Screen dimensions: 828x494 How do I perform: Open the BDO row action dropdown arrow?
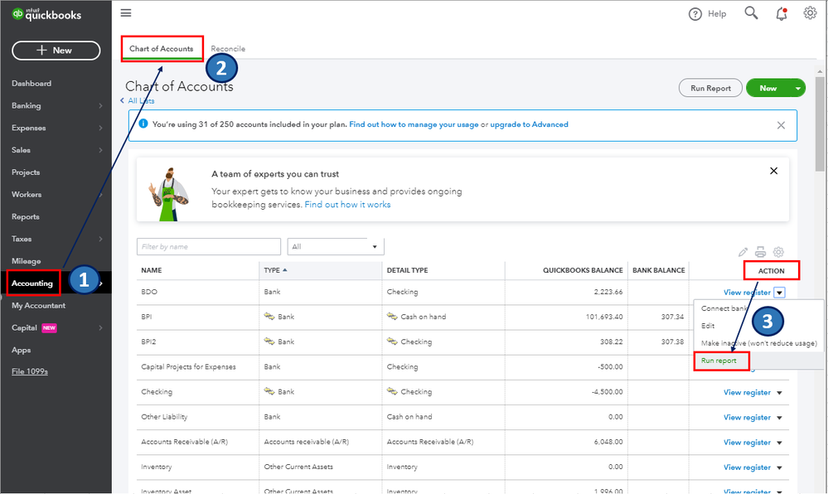(x=779, y=293)
